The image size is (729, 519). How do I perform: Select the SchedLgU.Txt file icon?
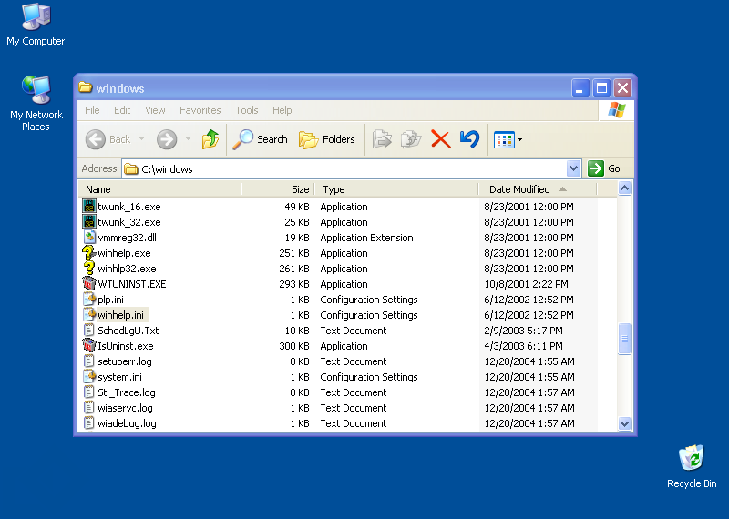pos(88,330)
